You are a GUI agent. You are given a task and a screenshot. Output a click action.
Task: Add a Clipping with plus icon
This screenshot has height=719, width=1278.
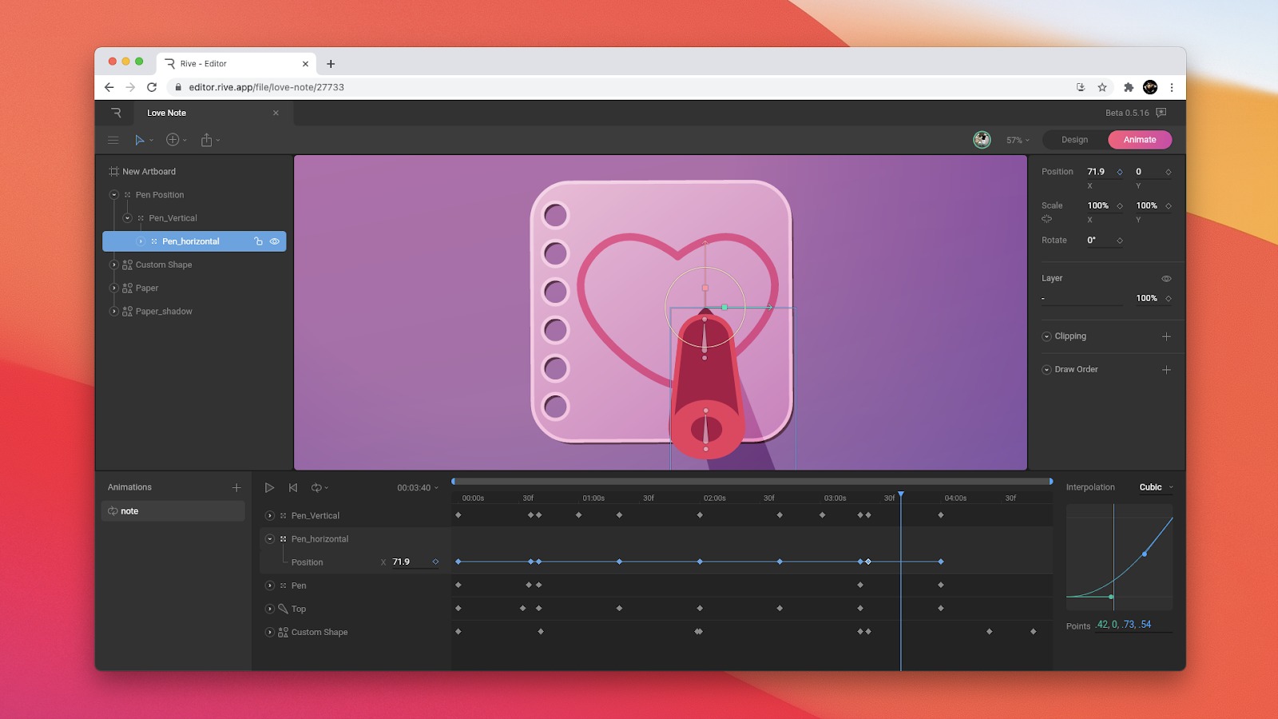tap(1166, 336)
